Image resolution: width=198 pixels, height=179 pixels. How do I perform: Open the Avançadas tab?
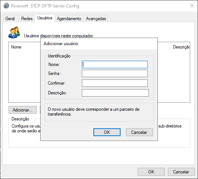coord(96,19)
